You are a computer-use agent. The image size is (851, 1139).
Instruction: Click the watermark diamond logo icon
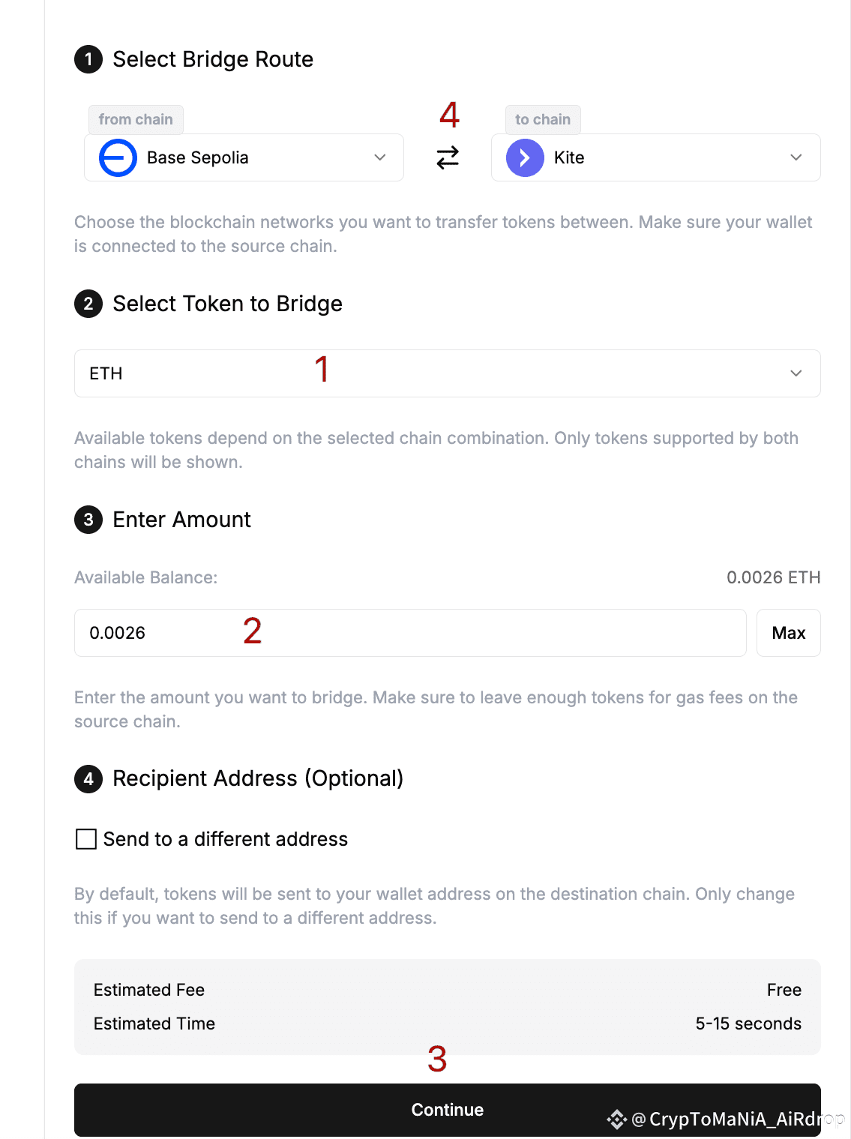[616, 1120]
